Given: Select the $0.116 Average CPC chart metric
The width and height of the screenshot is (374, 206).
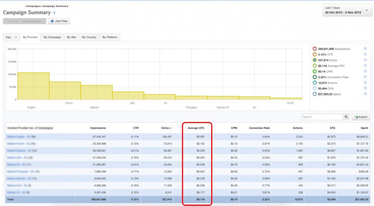Looking at the screenshot, I should click(x=314, y=66).
